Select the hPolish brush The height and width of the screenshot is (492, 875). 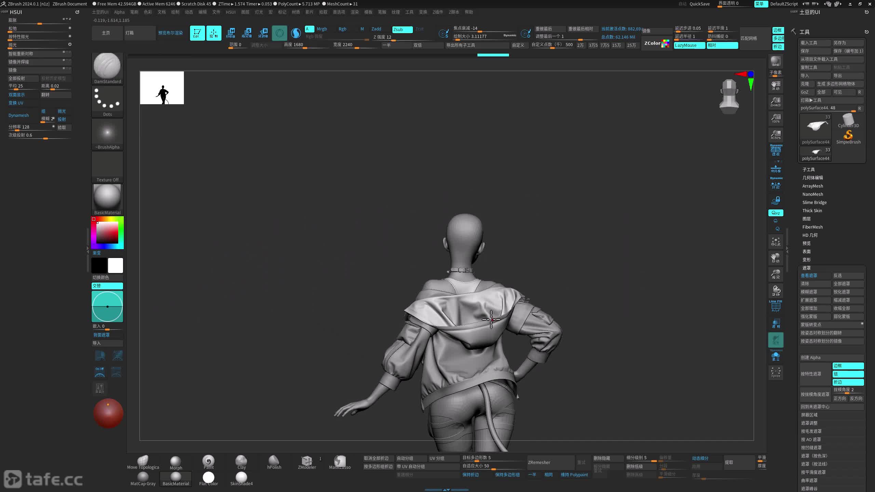(274, 462)
